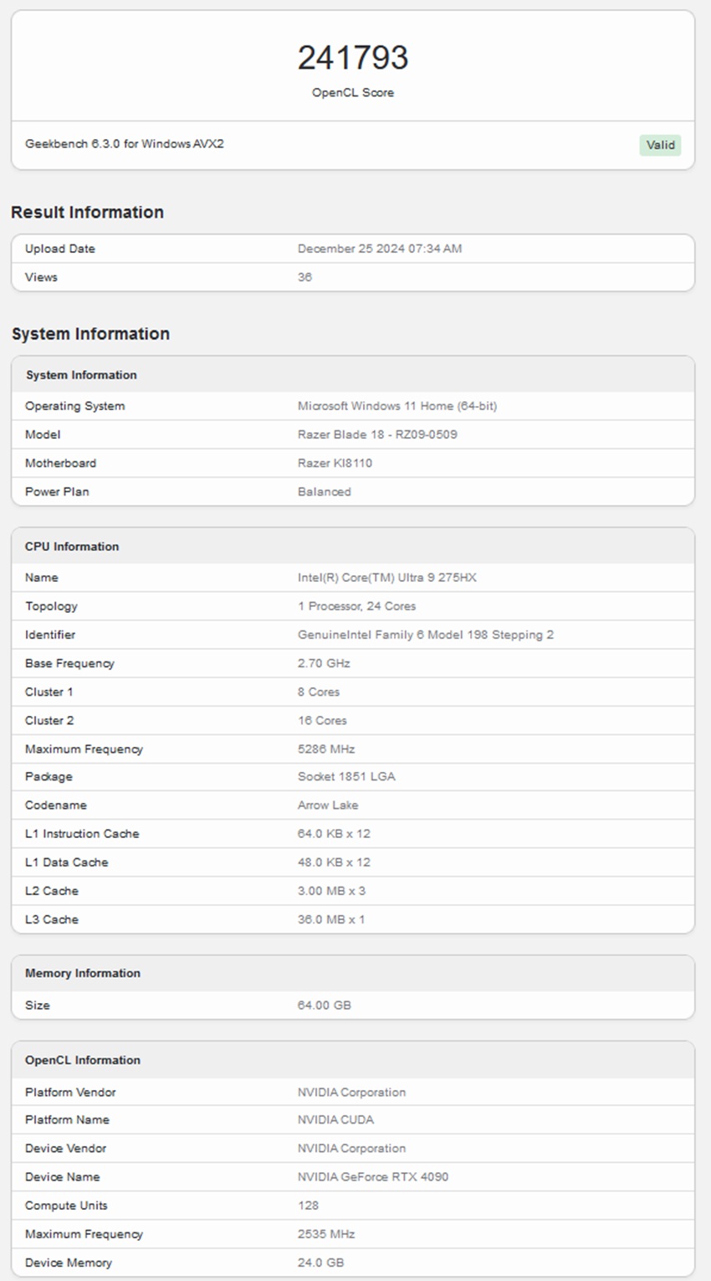The height and width of the screenshot is (1281, 711).
Task: Select the 5286 MHz maximum frequency
Action: 326,749
